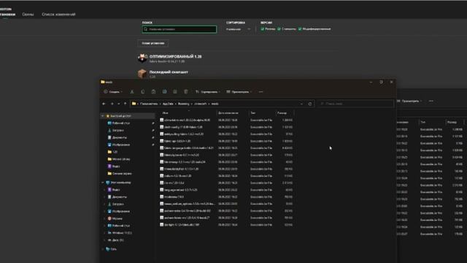Screen dimensions: 467x263
Task: Open the three-dots more menu in mods window
Action: tap(261, 92)
